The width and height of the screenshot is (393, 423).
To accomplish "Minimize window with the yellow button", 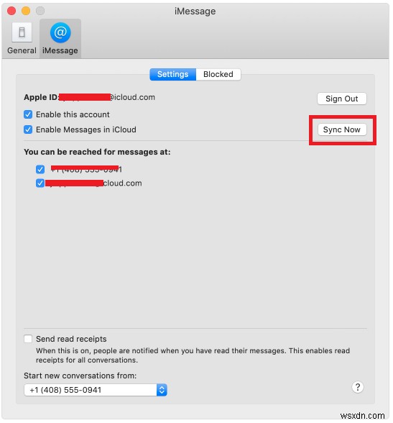I will pyautogui.click(x=26, y=11).
